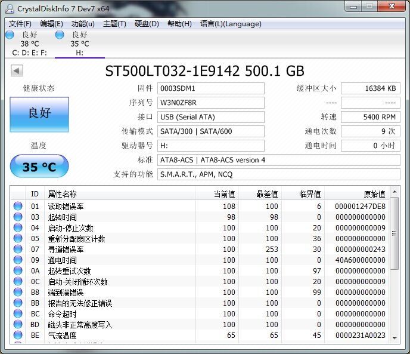Click the 良好 health status button
The image size is (410, 354).
(x=39, y=114)
